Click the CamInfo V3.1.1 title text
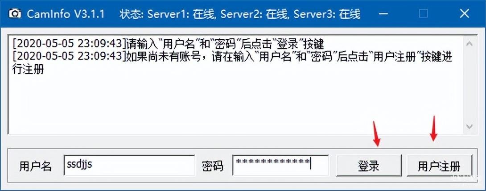 (66, 14)
